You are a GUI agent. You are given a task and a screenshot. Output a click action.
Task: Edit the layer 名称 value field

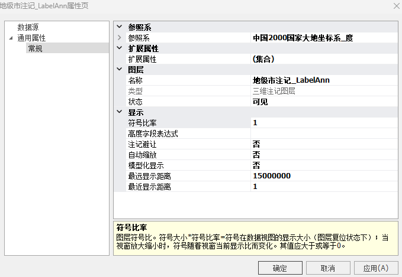[323, 80]
